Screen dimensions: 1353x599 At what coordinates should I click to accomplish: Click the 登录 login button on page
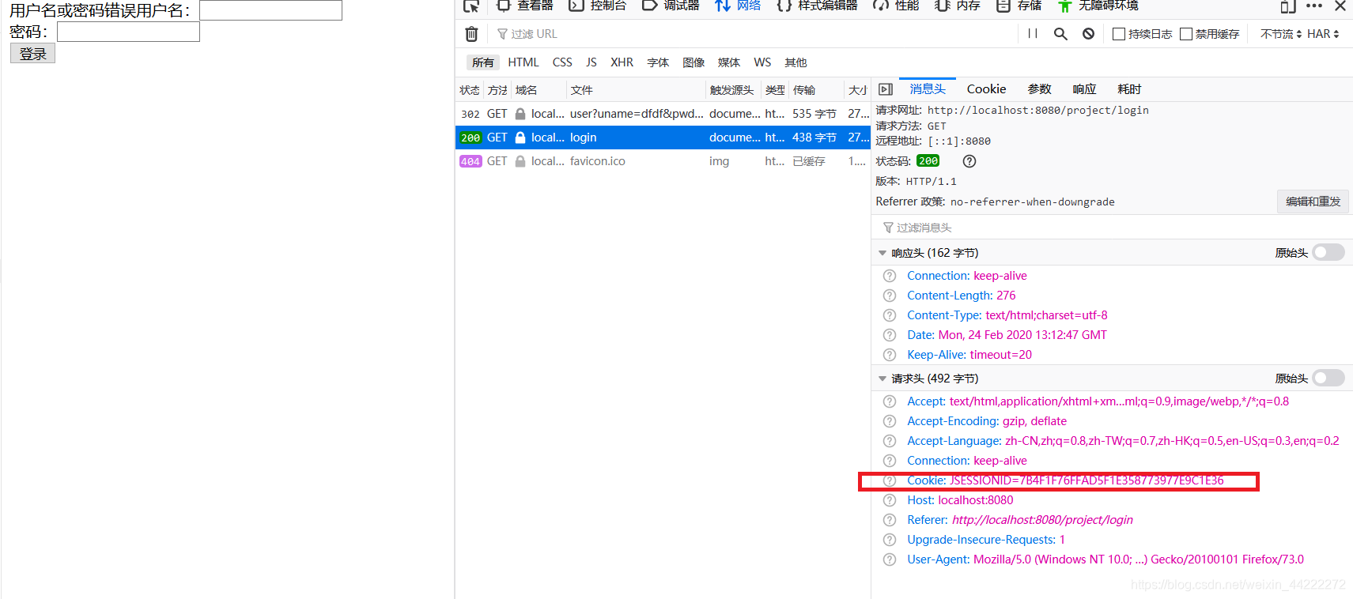(32, 54)
